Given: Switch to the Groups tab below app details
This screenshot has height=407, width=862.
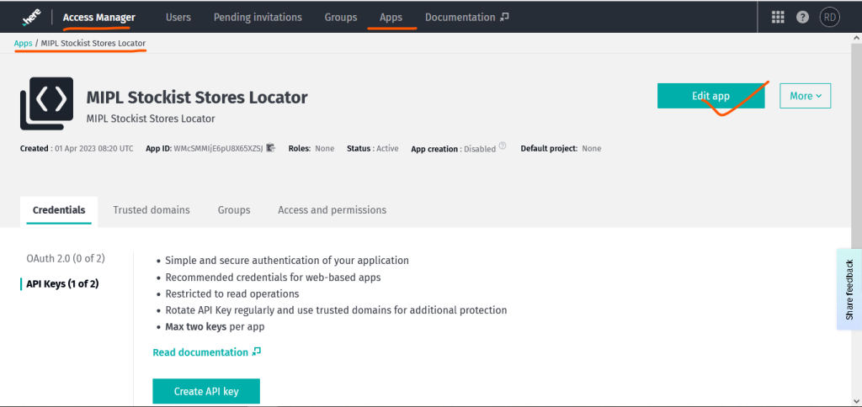Looking at the screenshot, I should 234,210.
